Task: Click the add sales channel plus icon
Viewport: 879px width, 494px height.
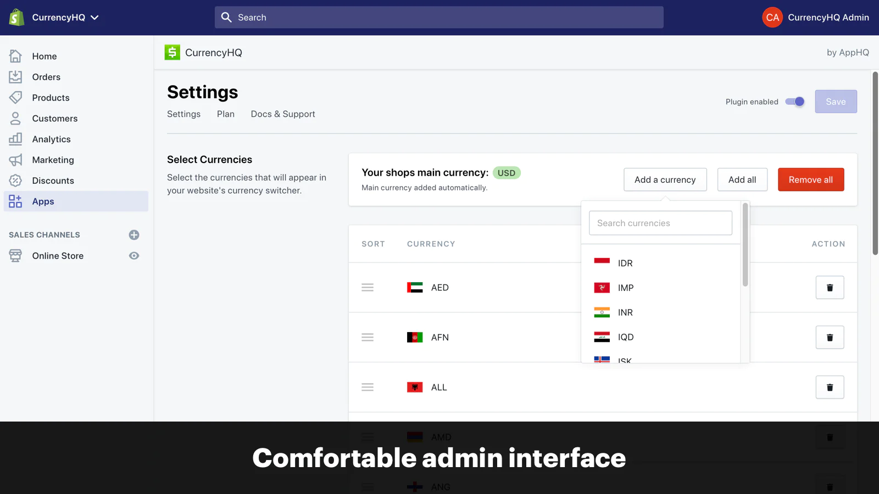Action: pos(134,235)
